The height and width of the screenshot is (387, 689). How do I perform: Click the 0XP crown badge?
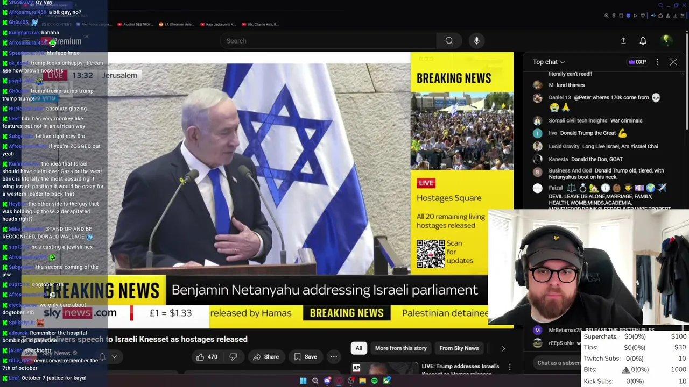coord(637,62)
